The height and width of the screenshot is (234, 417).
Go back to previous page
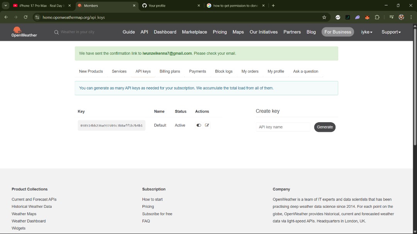click(6, 17)
